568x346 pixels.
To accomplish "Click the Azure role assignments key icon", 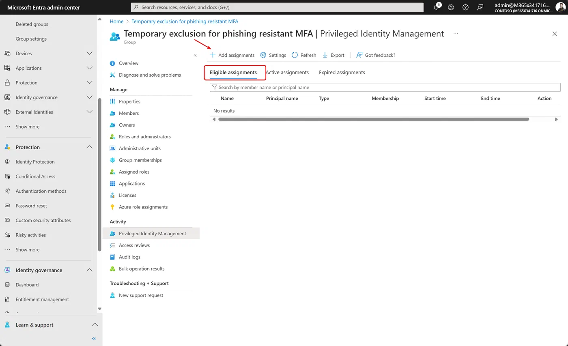I will (113, 207).
